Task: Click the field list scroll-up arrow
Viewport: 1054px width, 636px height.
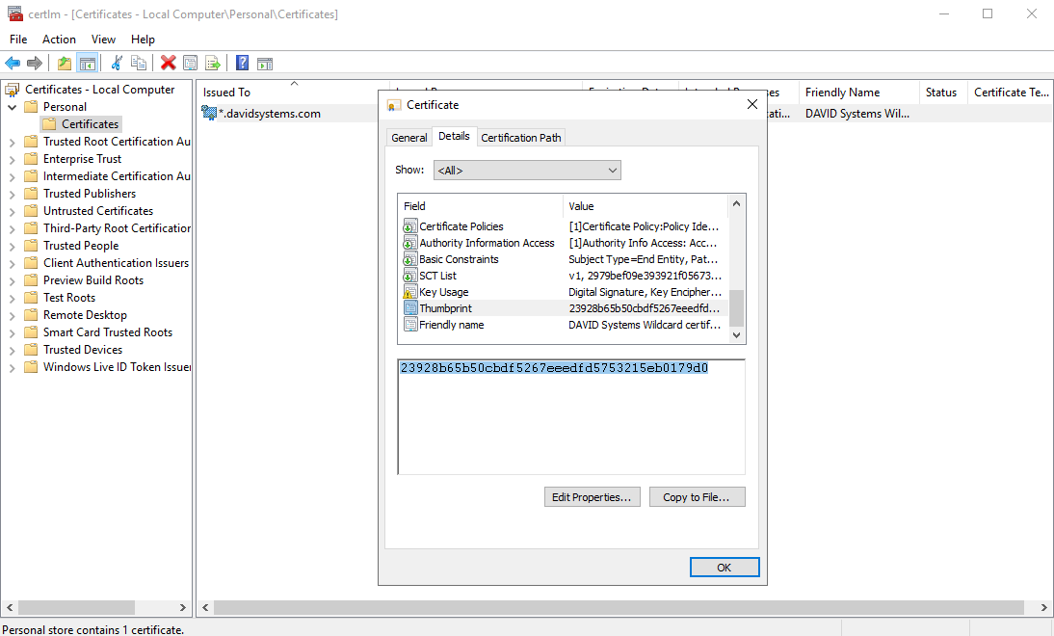Action: pos(737,204)
